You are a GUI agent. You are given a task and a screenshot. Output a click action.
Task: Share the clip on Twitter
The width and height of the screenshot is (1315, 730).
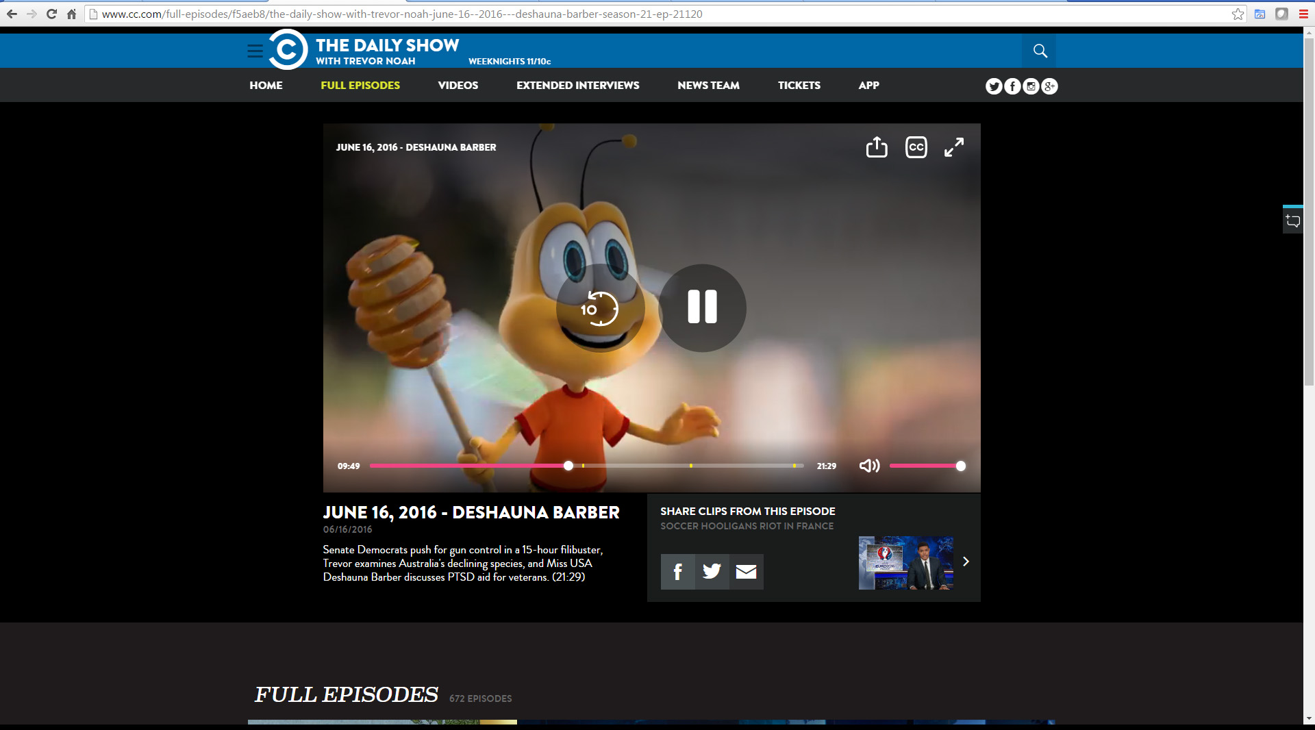[712, 572]
